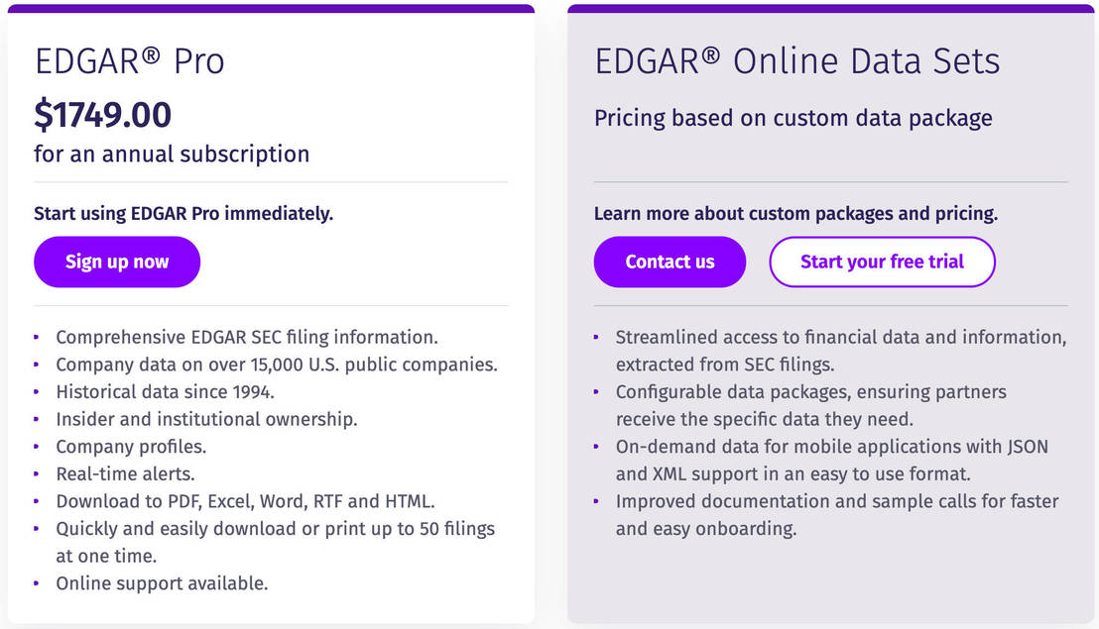Click the Sign up now button
Image resolution: width=1099 pixels, height=629 pixels.
[116, 262]
